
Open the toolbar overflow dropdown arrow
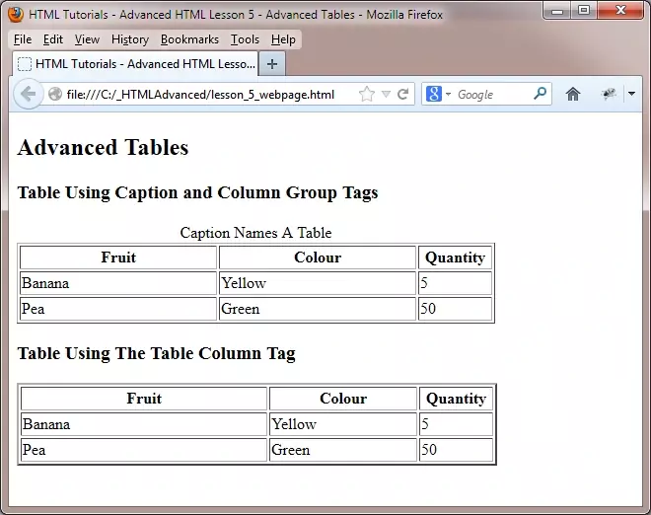(631, 94)
